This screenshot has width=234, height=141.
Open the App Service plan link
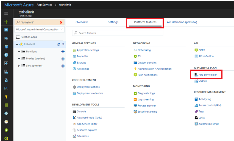coord(208,75)
